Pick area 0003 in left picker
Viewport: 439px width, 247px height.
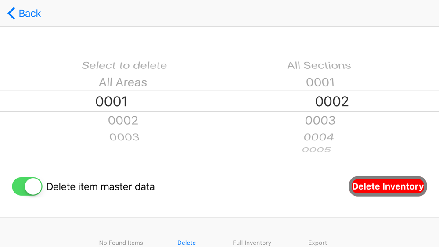[x=124, y=137]
